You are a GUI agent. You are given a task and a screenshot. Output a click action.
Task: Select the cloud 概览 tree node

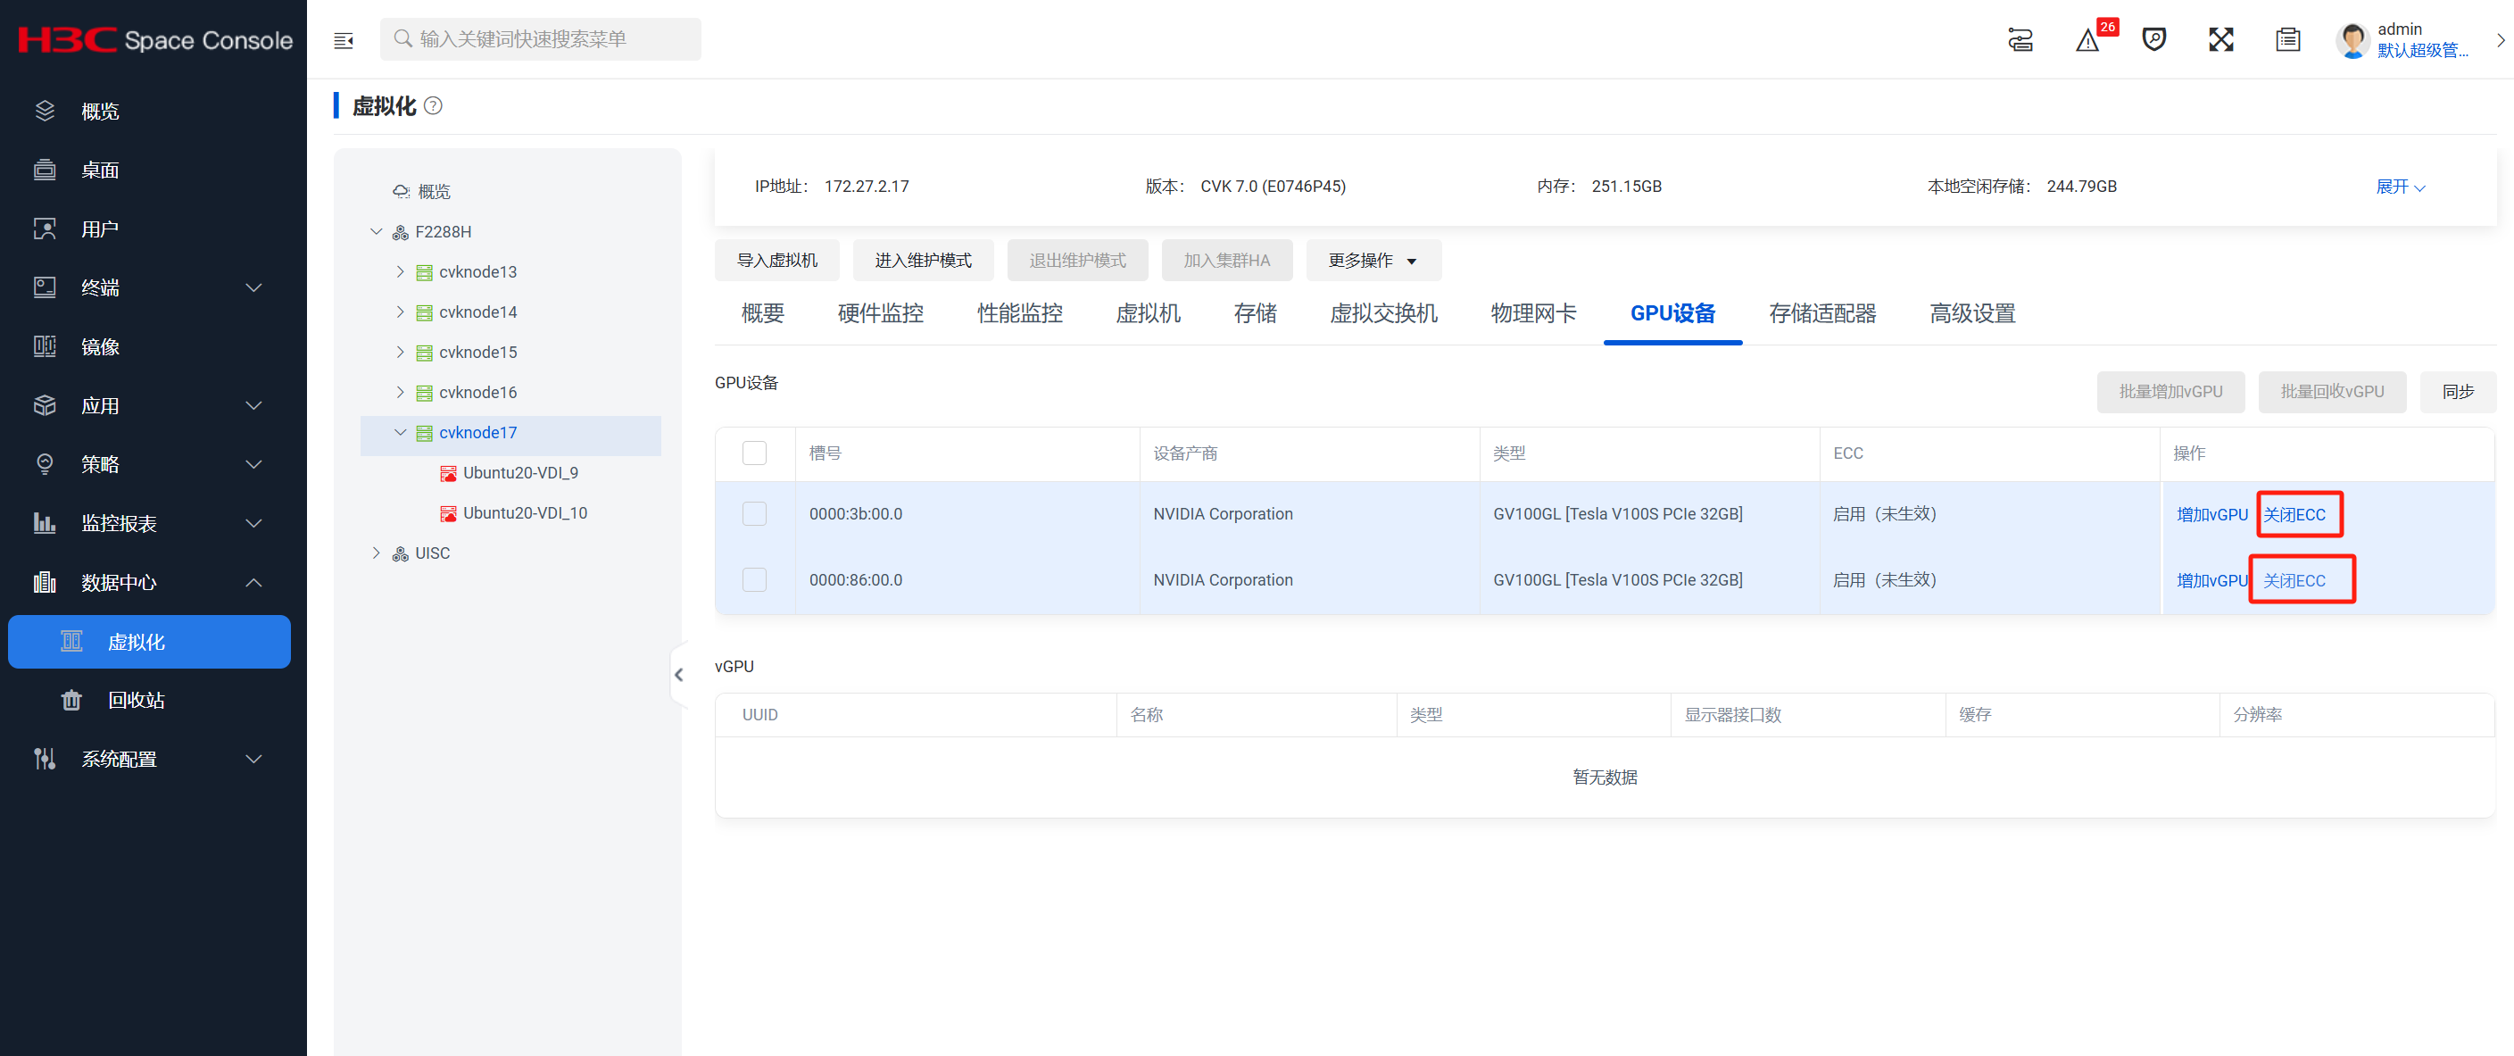pos(421,191)
